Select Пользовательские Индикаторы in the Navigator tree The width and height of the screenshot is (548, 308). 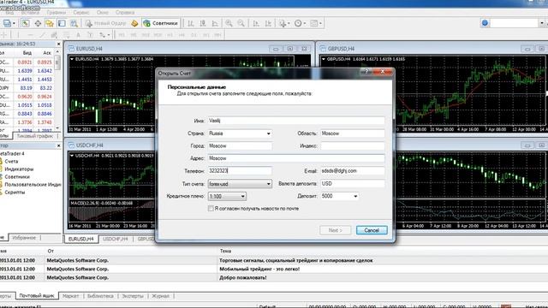coord(33,185)
